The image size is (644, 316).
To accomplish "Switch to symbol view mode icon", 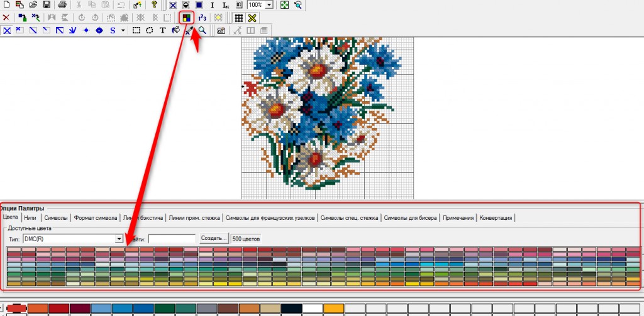I will (x=186, y=5).
